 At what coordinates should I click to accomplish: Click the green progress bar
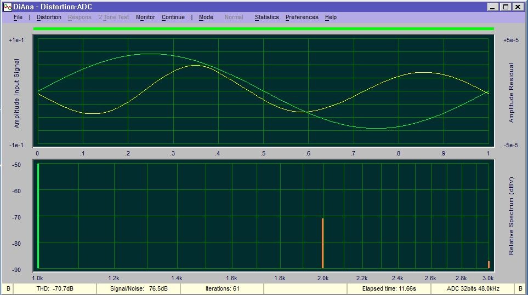point(264,29)
